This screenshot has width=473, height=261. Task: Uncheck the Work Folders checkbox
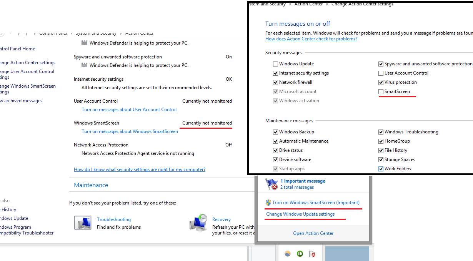381,169
